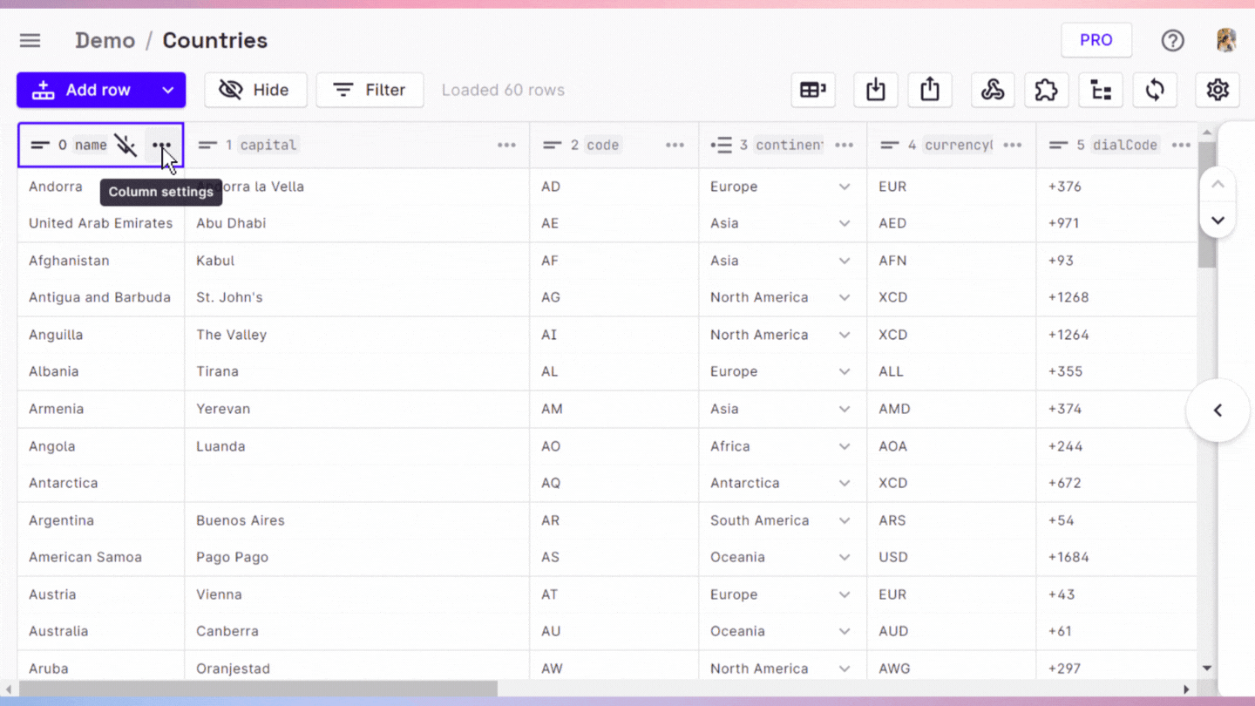The image size is (1255, 706).
Task: Expand the side panel with left chevron
Action: tap(1218, 411)
